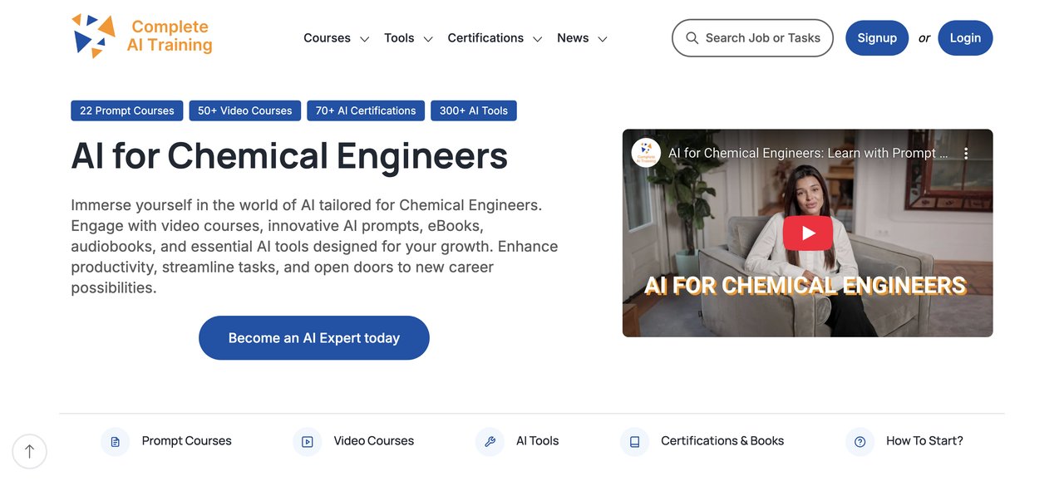Viewport: 1064px width, 481px height.
Task: Select the How To Start? tab label
Action: point(924,441)
